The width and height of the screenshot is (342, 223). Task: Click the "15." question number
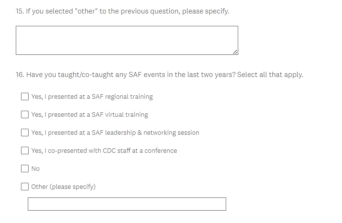(x=20, y=11)
